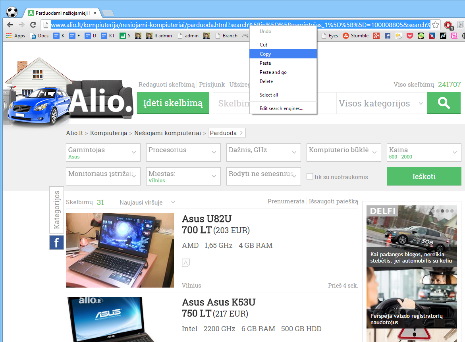
Task: Open 'Edit search engines...' menu entry
Action: click(283, 108)
